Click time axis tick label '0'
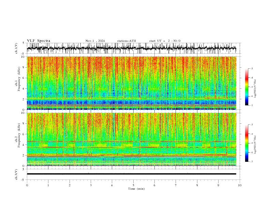This screenshot has height=208, width=270. pos(27,185)
